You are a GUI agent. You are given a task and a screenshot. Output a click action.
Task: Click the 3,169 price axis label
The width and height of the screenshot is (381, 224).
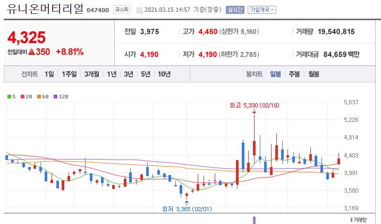tap(351, 208)
